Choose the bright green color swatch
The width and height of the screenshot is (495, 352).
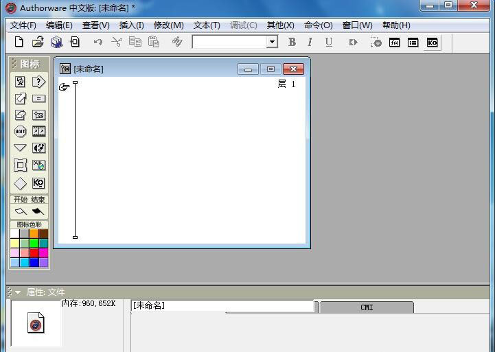tap(34, 243)
